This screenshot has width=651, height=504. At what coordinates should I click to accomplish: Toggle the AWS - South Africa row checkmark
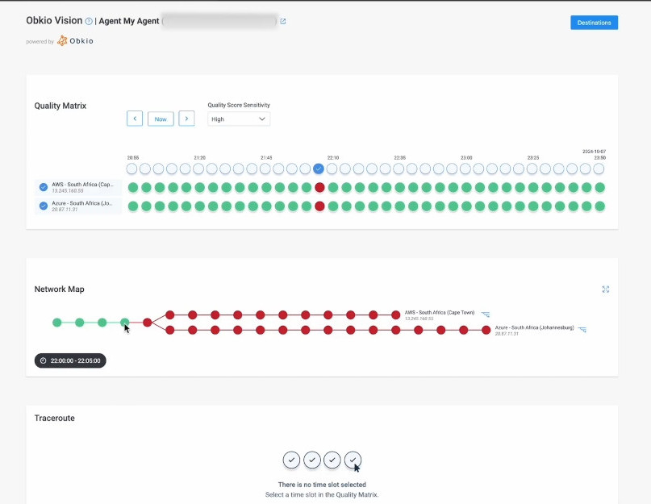point(43,186)
